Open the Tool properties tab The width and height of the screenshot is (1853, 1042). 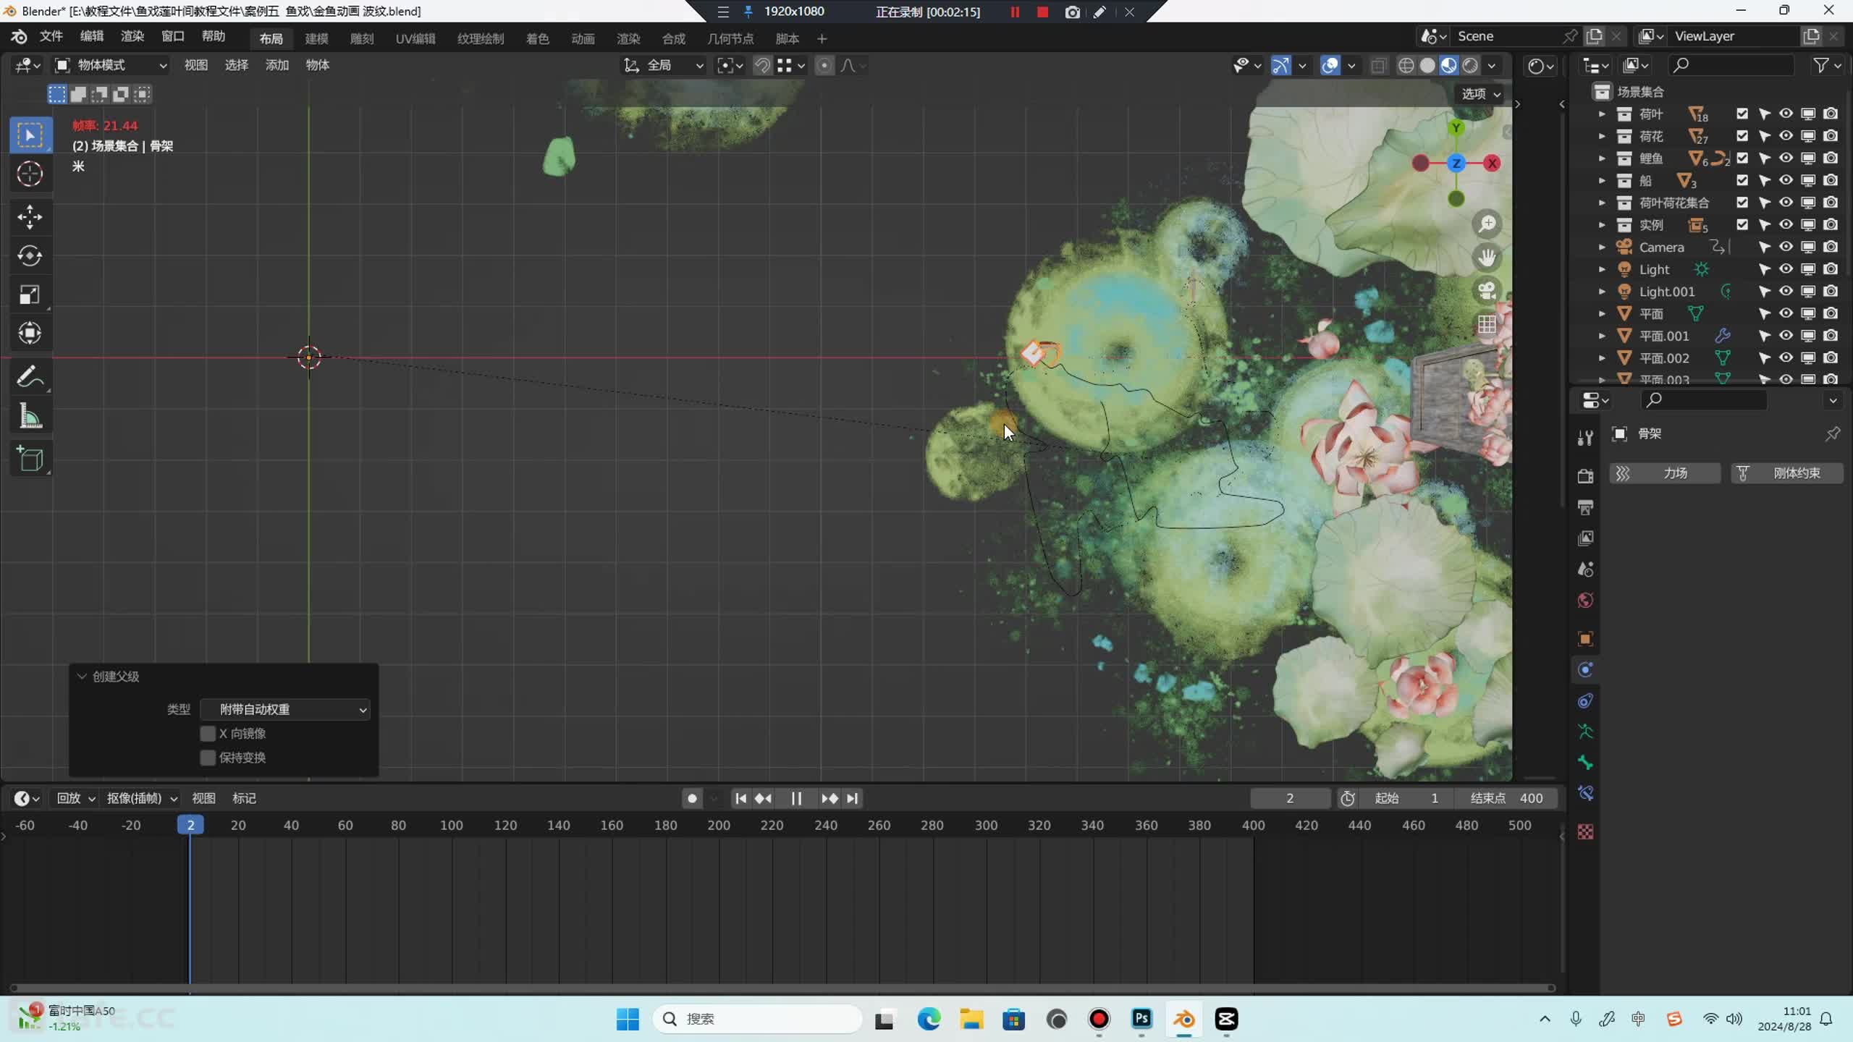click(x=1585, y=437)
